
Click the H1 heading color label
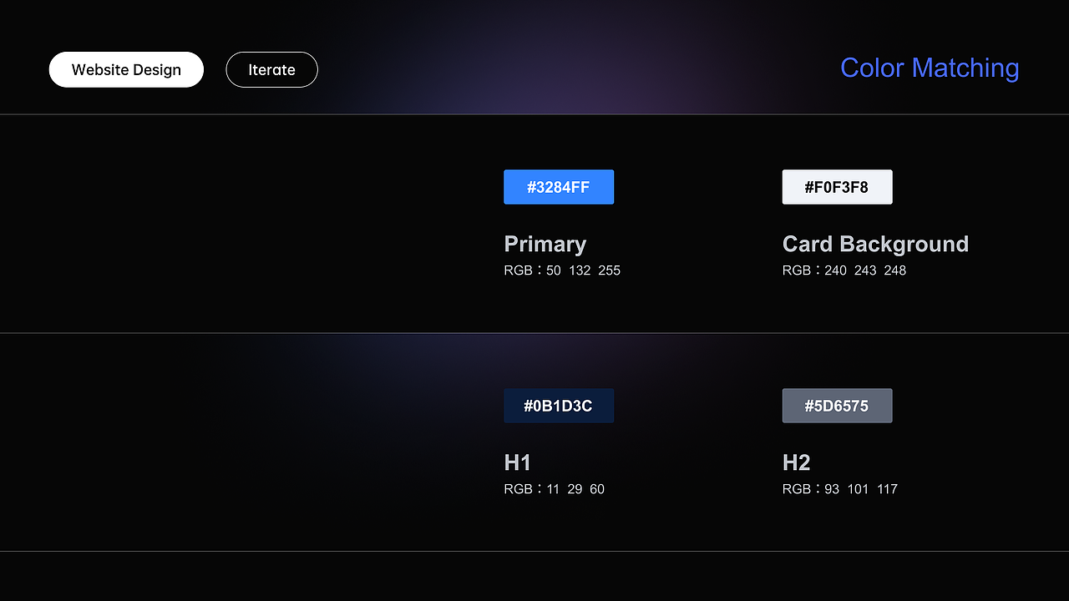[x=519, y=462]
